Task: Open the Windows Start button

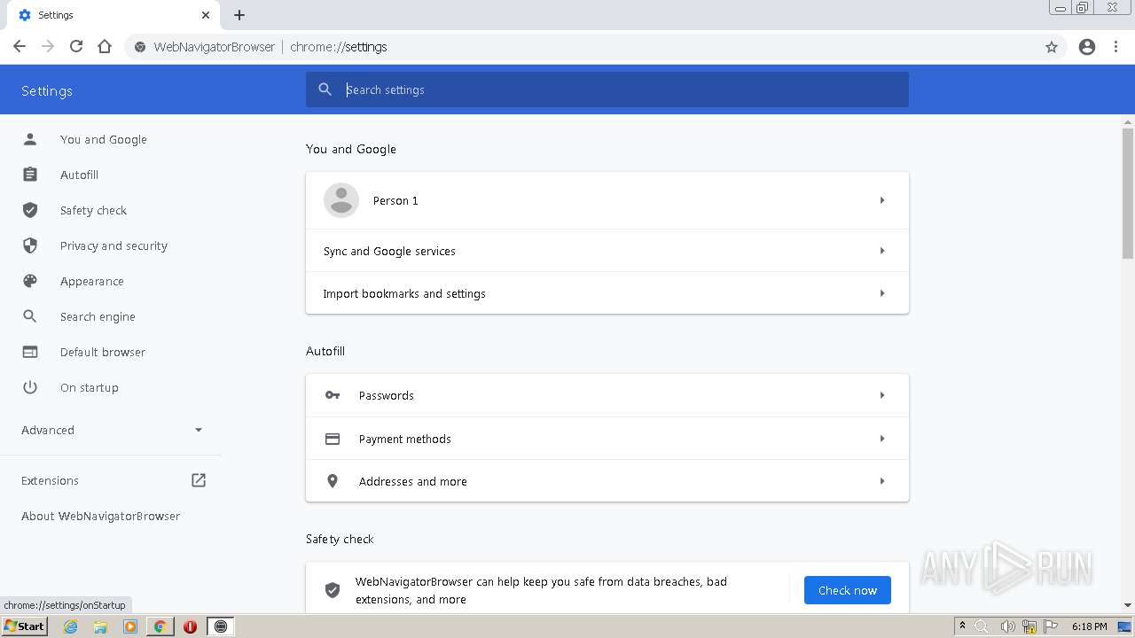Action: pyautogui.click(x=25, y=626)
